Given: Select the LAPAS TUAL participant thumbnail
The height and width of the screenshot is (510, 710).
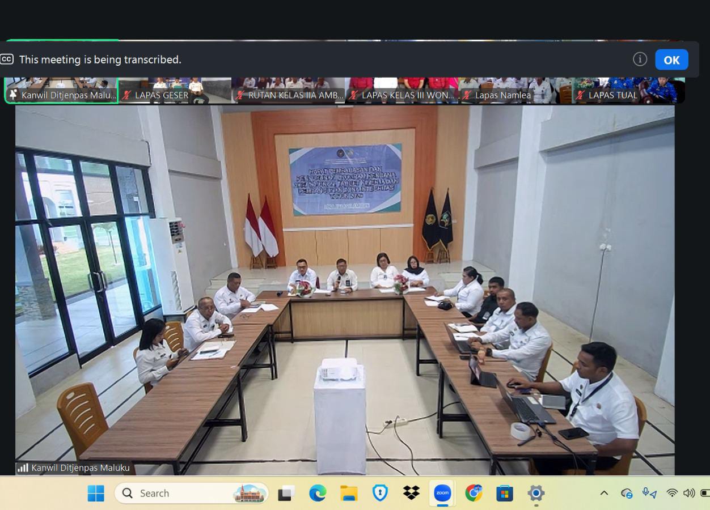Looking at the screenshot, I should pyautogui.click(x=628, y=91).
